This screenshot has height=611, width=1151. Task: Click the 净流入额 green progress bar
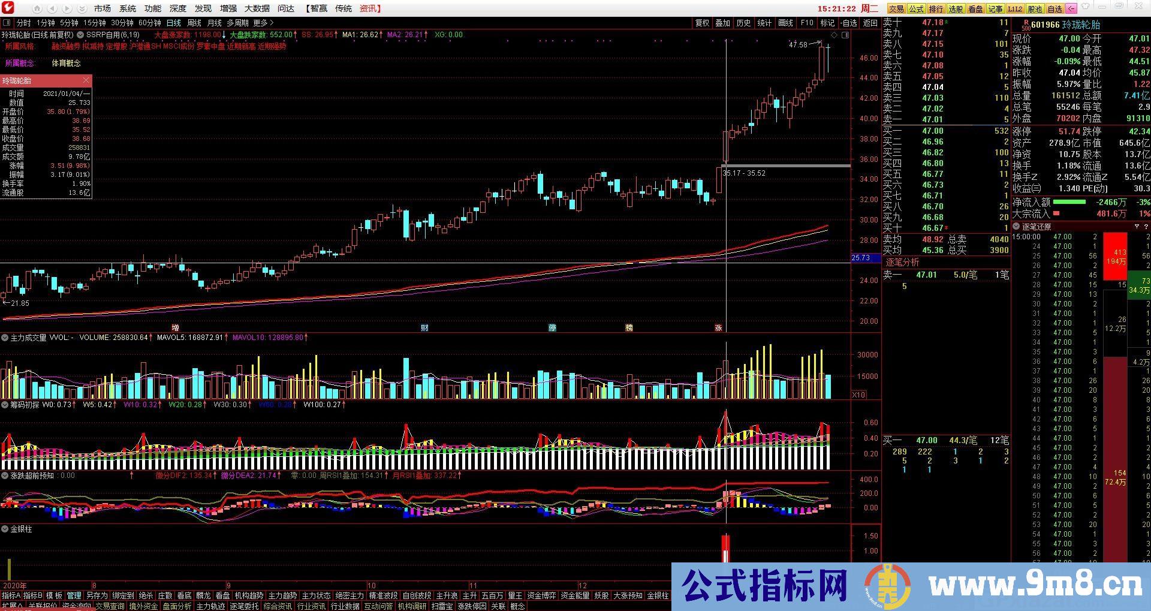pyautogui.click(x=1069, y=202)
